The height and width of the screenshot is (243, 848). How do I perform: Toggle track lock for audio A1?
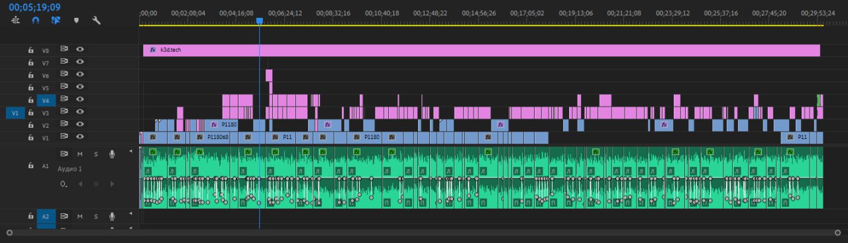click(30, 166)
